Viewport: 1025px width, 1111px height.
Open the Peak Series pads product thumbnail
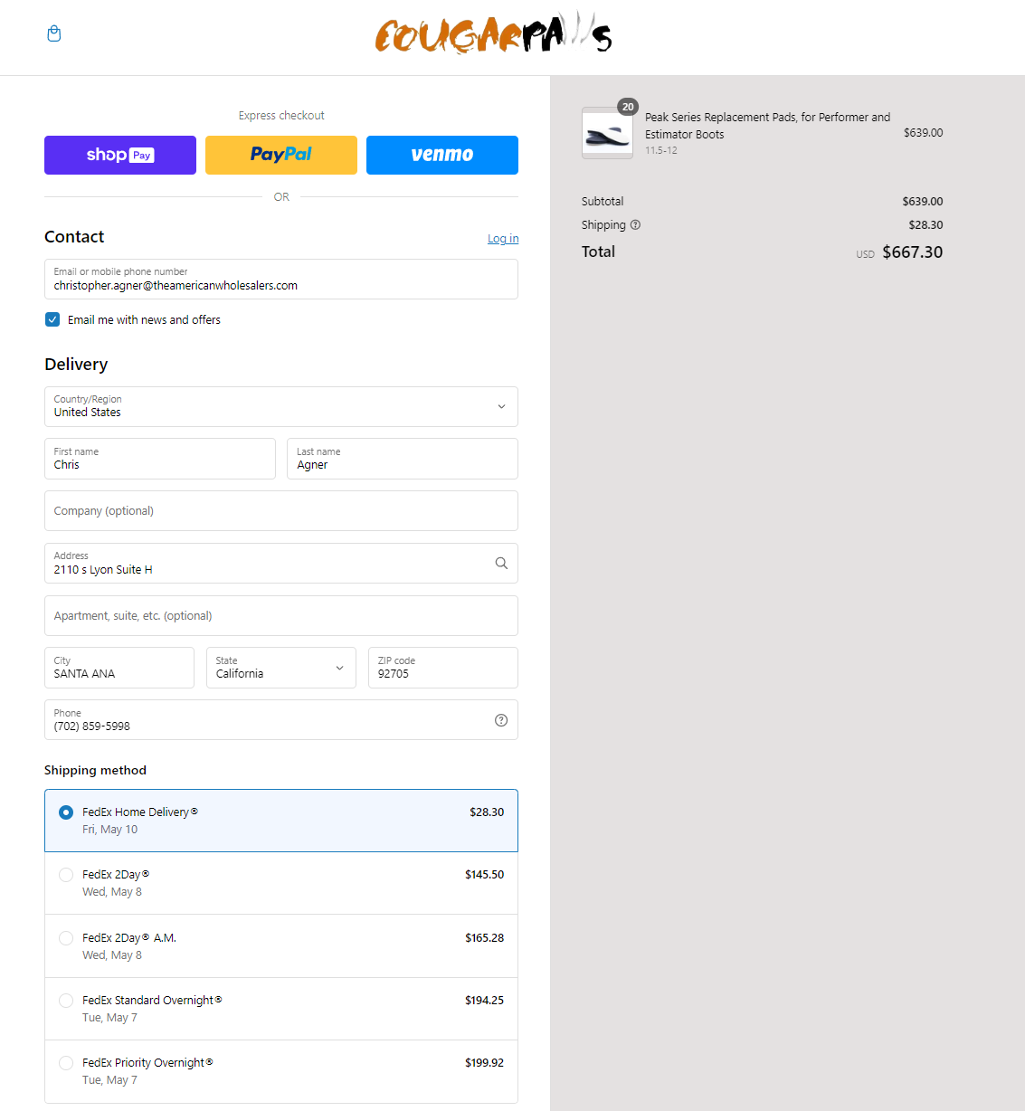pos(607,133)
